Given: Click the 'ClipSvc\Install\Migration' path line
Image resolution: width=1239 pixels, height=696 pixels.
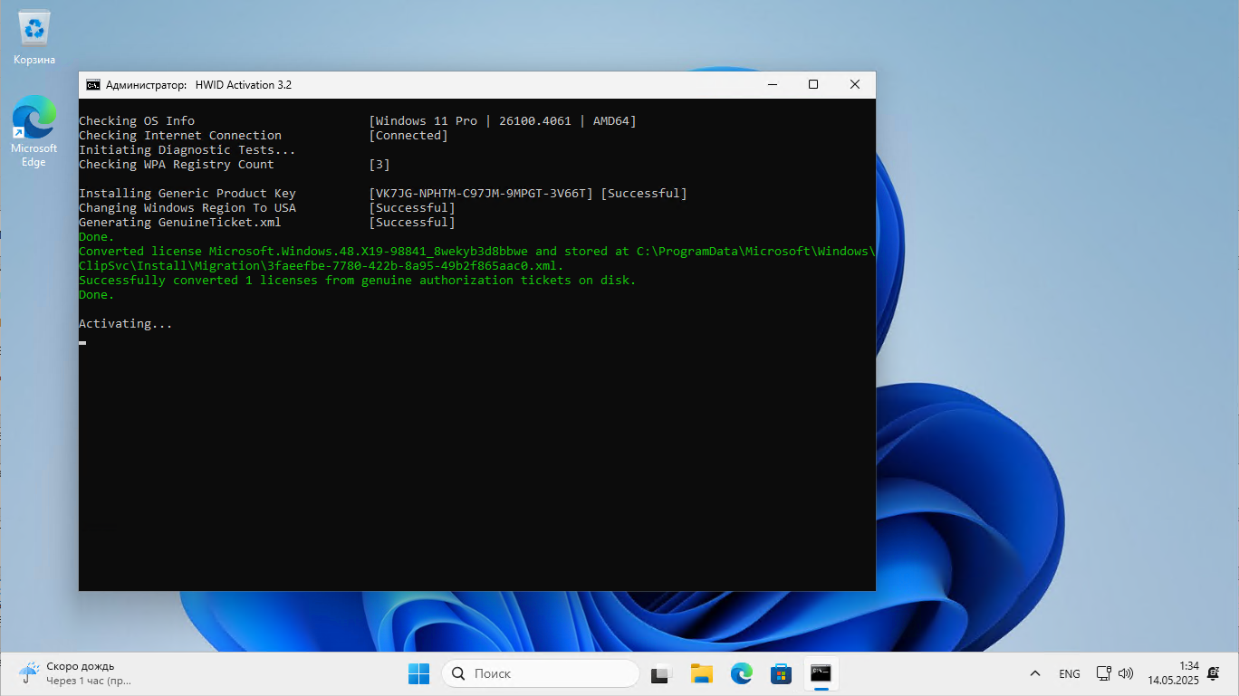Looking at the screenshot, I should point(322,265).
